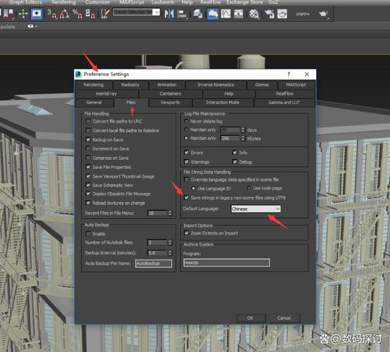Click the Backup Interval spinner arrows
The height and width of the screenshot is (352, 390).
(x=170, y=253)
